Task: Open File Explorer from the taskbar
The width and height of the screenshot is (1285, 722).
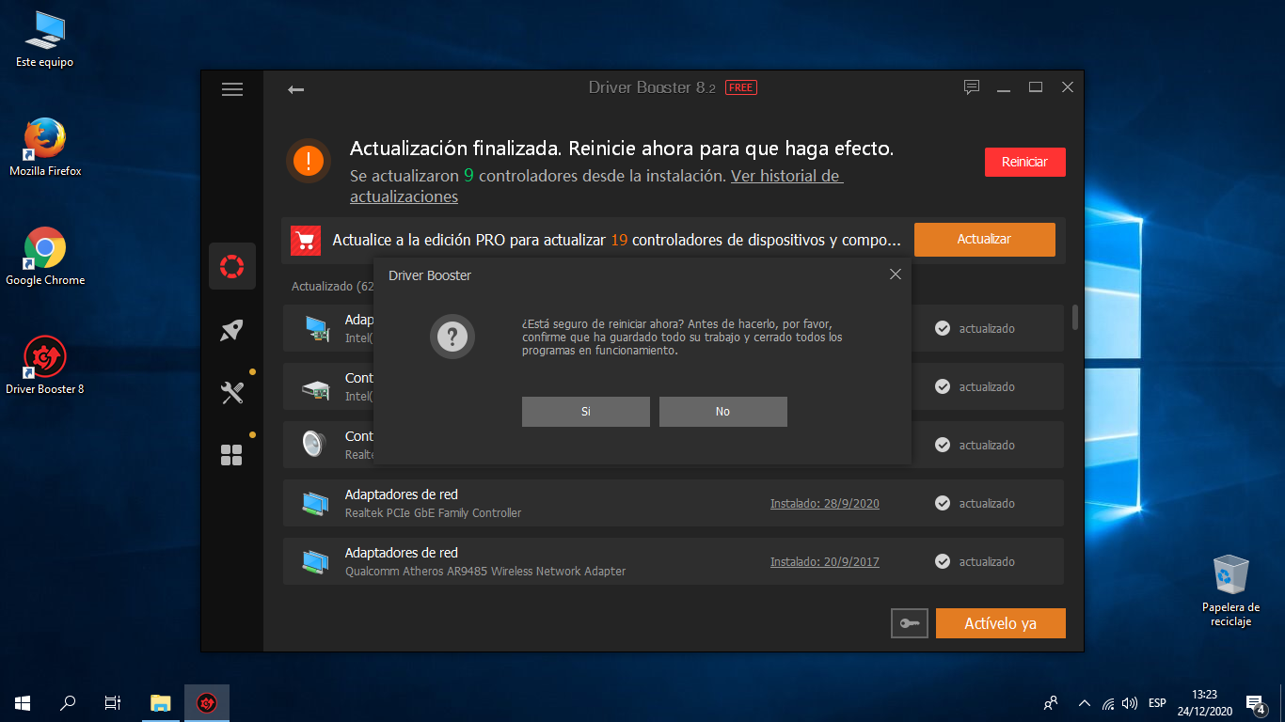Action: (161, 702)
